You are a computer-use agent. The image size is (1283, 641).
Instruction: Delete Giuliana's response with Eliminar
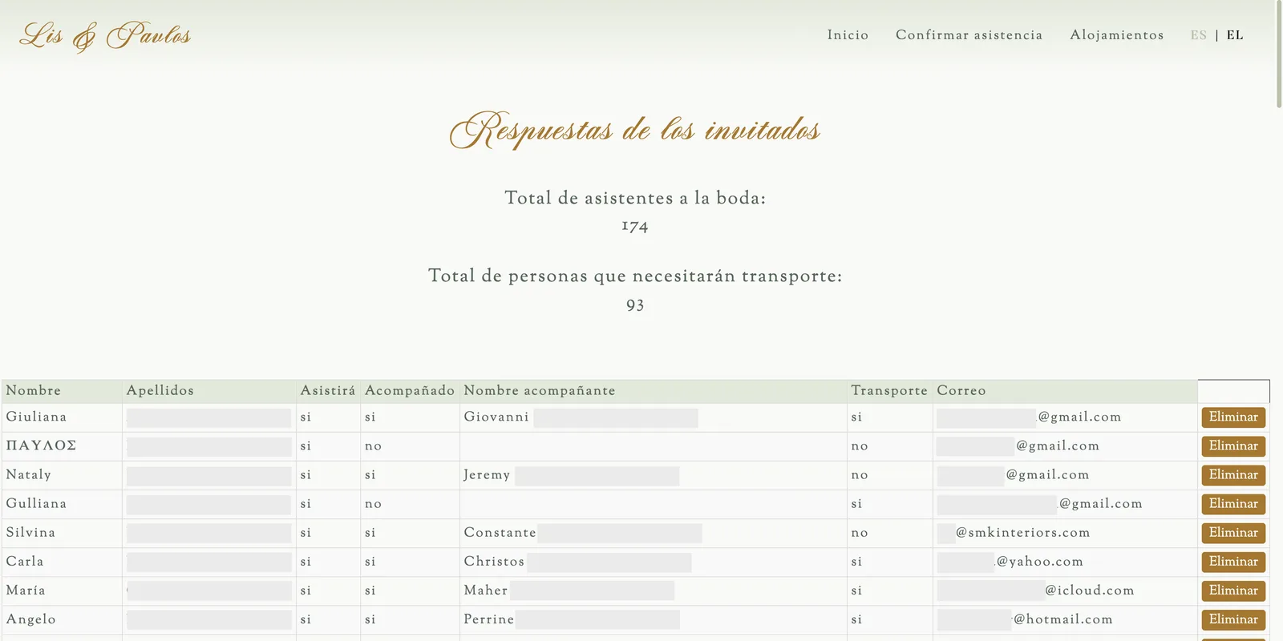click(1233, 417)
